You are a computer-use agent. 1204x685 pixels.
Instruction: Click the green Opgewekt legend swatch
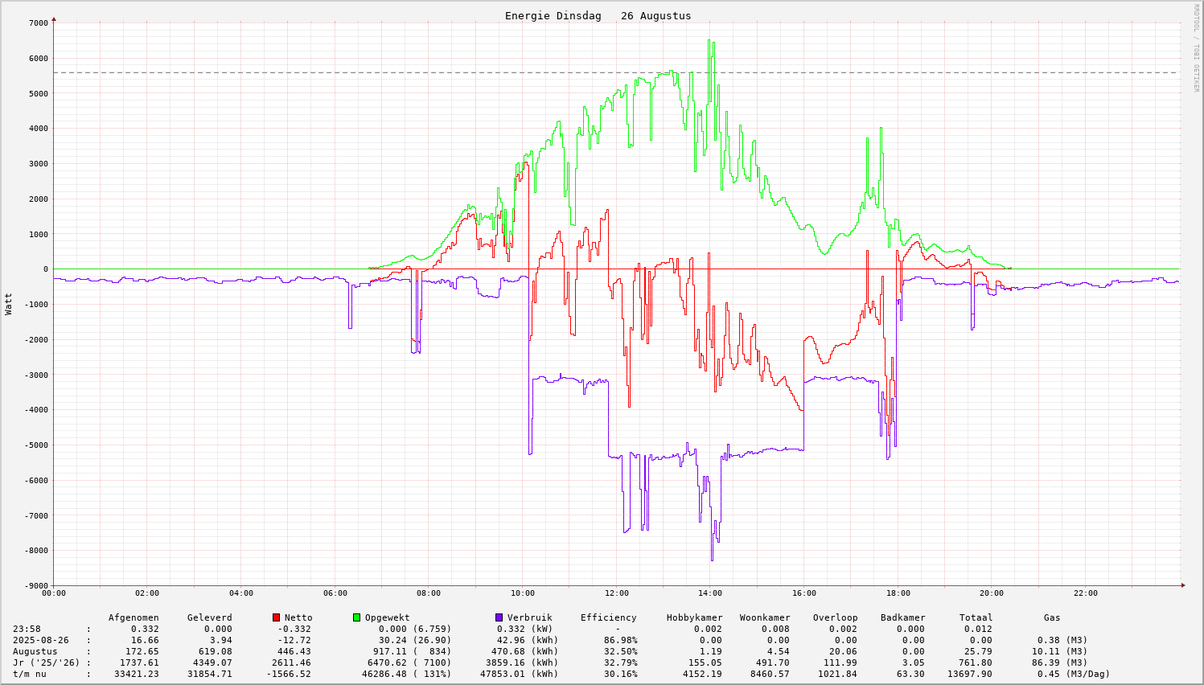click(x=356, y=617)
